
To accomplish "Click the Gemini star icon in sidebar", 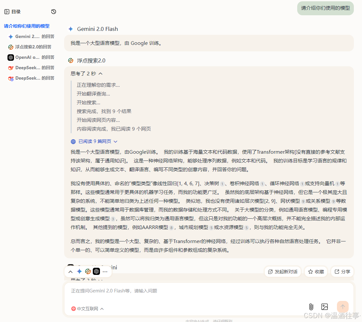I will coord(11,37).
